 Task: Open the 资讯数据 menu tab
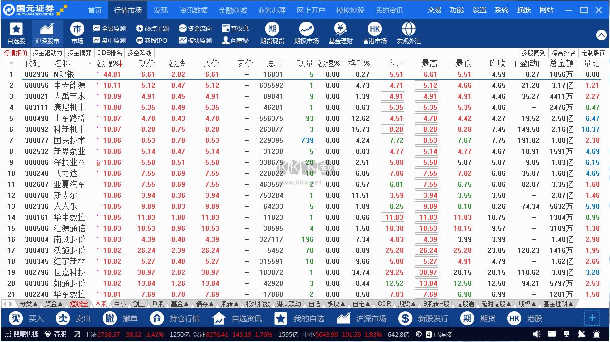pyautogui.click(x=194, y=10)
